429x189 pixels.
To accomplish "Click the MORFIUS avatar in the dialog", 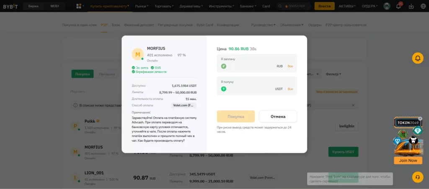I will click(x=137, y=54).
